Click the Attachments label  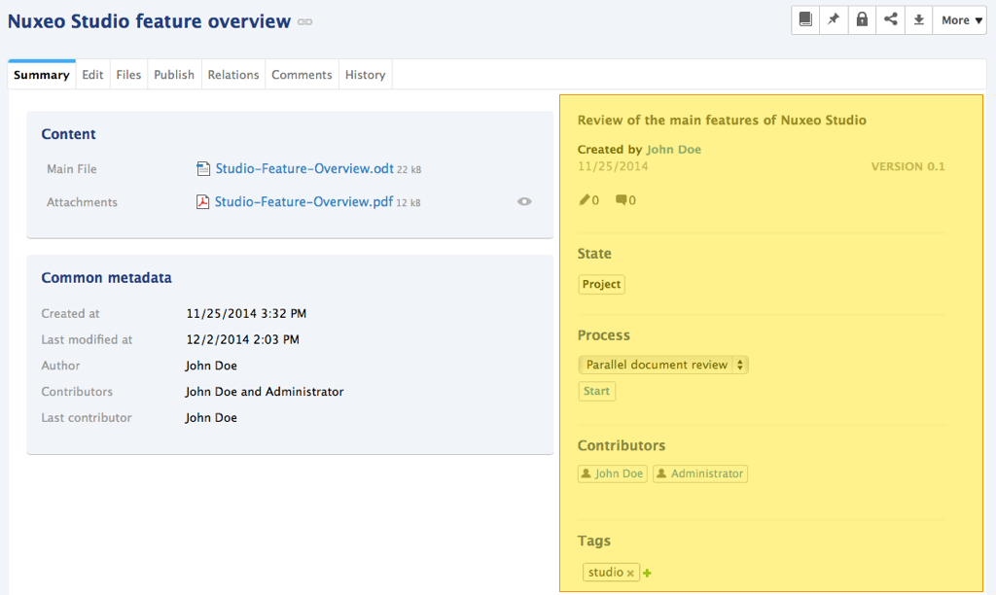82,202
